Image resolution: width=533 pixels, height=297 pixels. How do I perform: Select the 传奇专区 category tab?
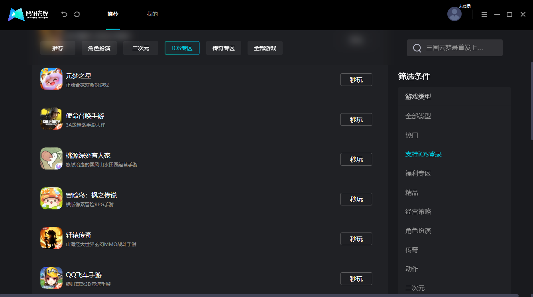(x=223, y=48)
